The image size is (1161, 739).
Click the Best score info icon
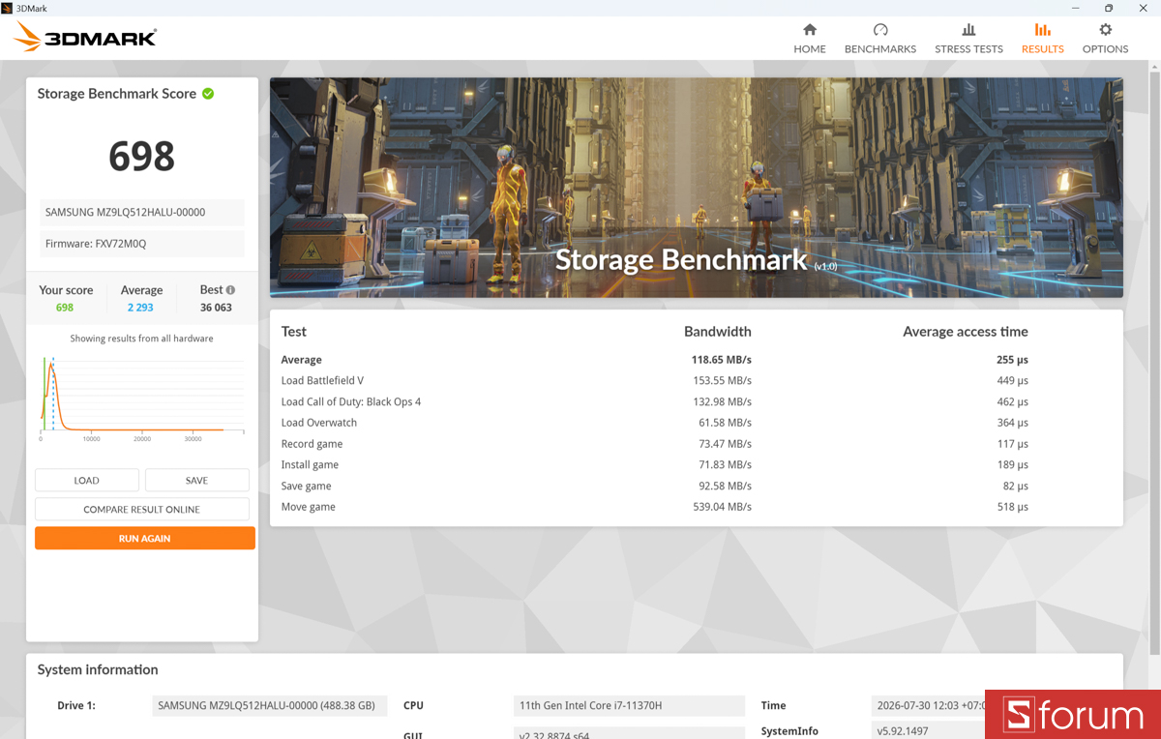(230, 289)
